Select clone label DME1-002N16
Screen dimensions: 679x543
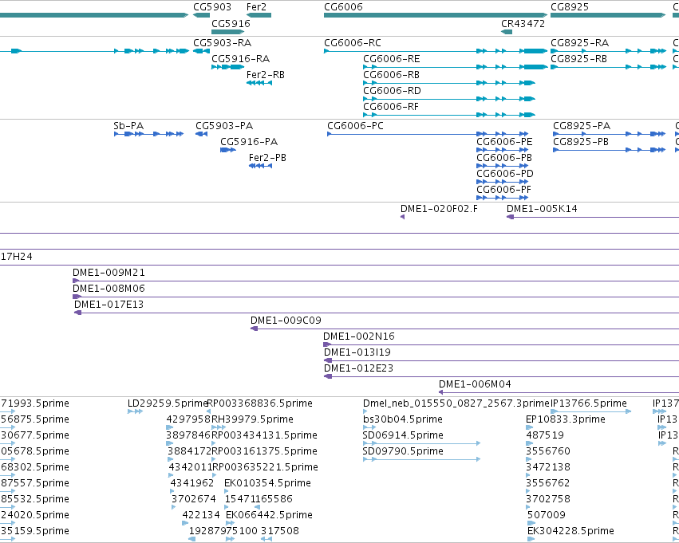(359, 336)
